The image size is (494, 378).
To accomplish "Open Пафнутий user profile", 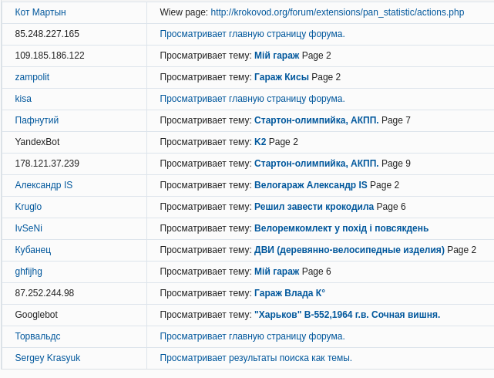I will click(36, 120).
